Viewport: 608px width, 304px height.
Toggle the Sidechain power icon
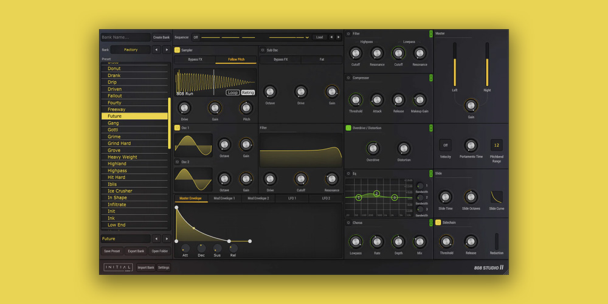(438, 223)
